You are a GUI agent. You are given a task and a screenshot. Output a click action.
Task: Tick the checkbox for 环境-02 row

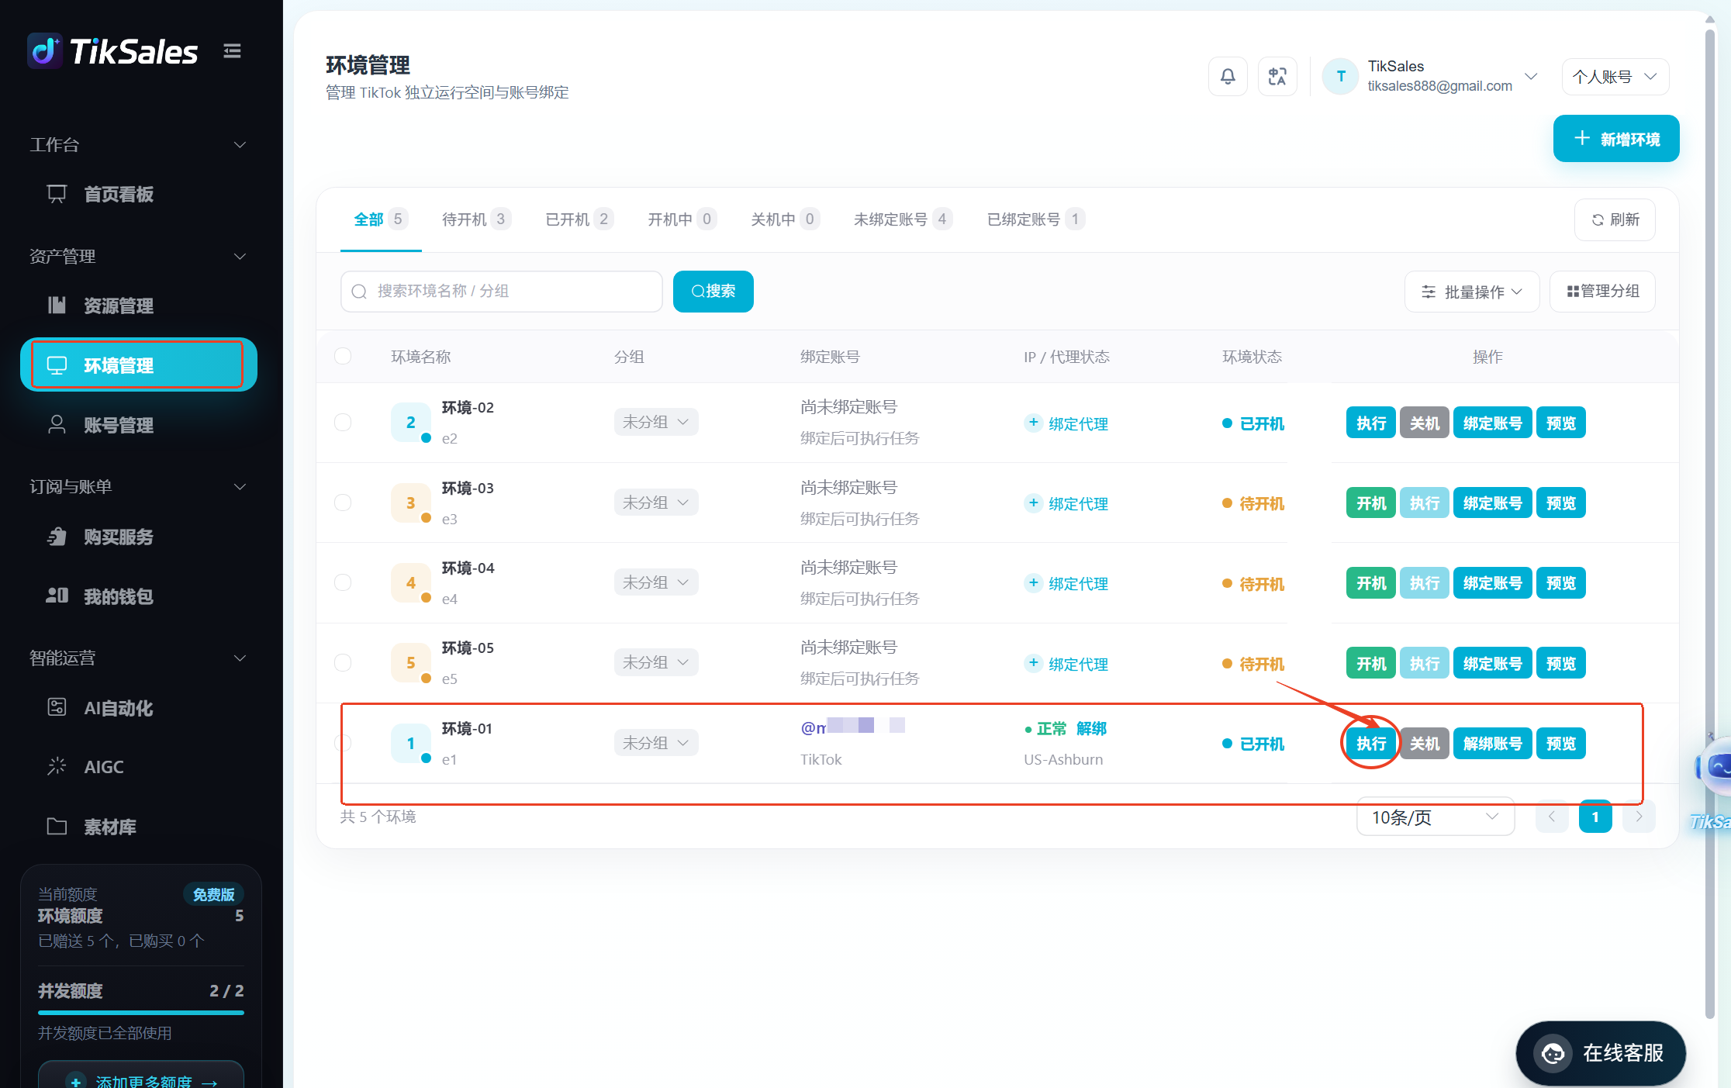click(343, 422)
